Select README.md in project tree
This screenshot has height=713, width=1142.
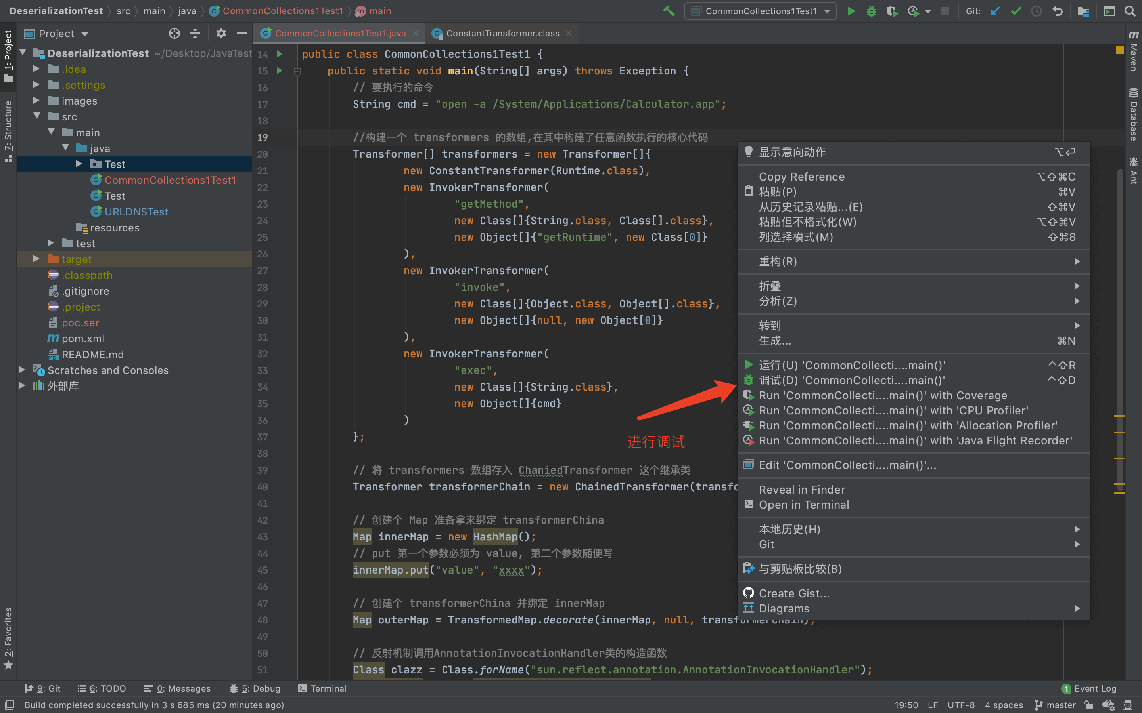(x=92, y=354)
